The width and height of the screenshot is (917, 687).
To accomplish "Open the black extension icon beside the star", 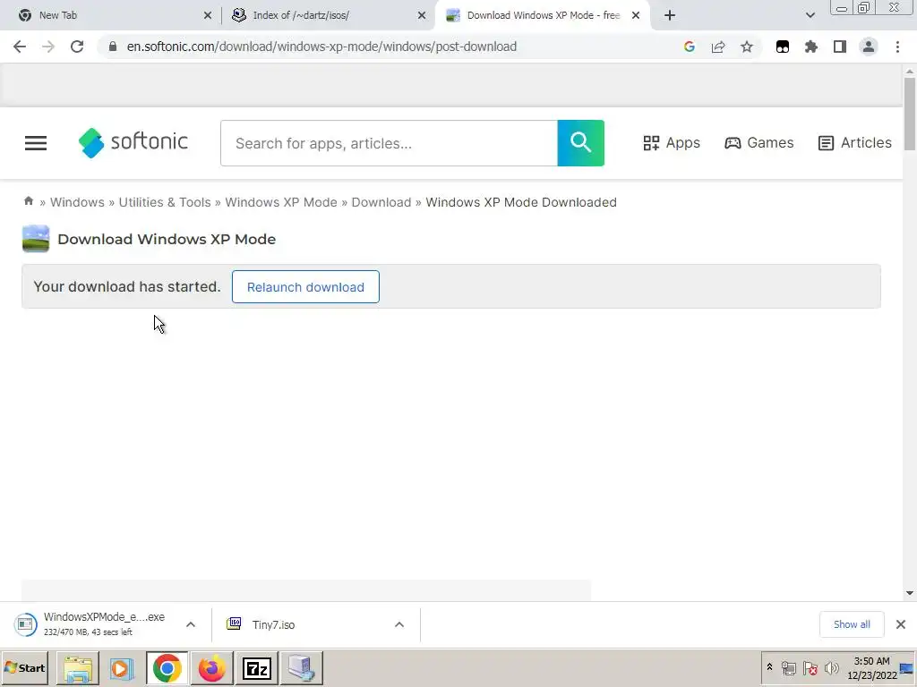I will click(783, 47).
